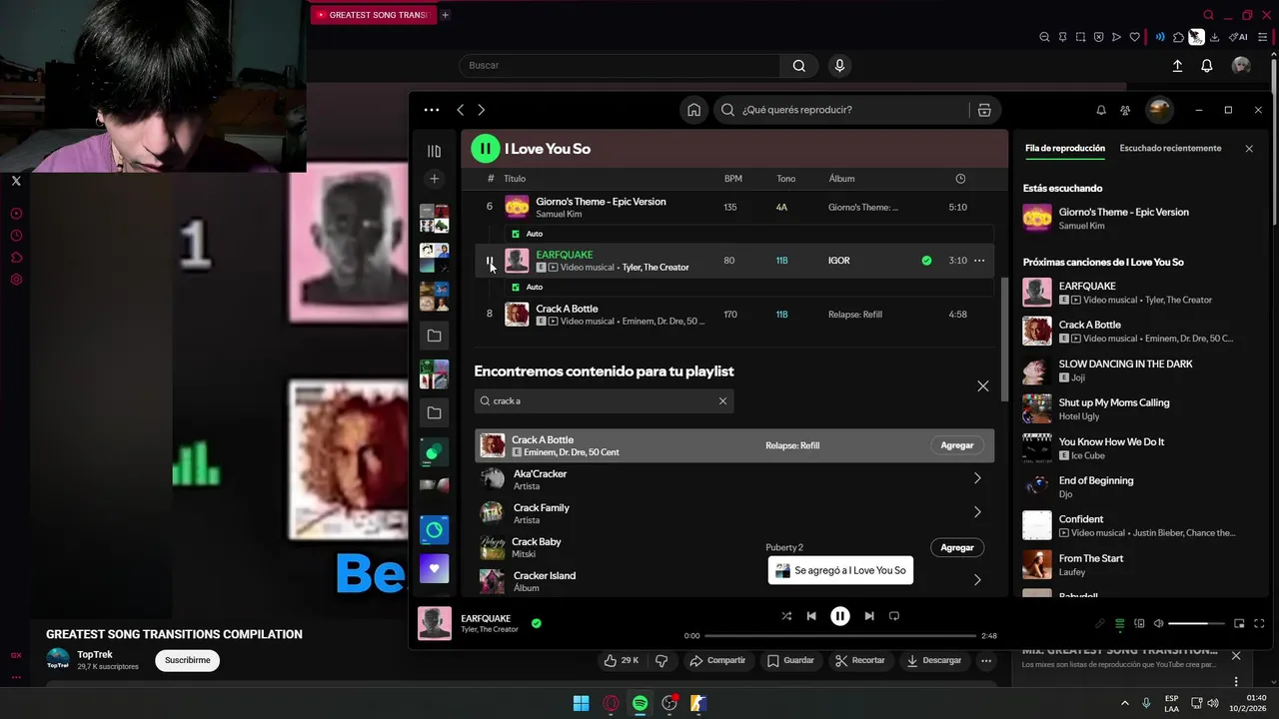Viewport: 1279px width, 719px height.
Task: Click YouTube Compartir button
Action: [x=717, y=660]
